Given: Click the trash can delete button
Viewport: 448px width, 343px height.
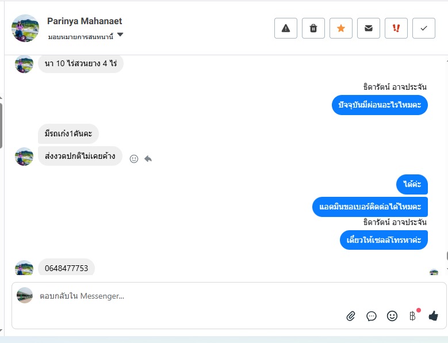Looking at the screenshot, I should [x=313, y=28].
